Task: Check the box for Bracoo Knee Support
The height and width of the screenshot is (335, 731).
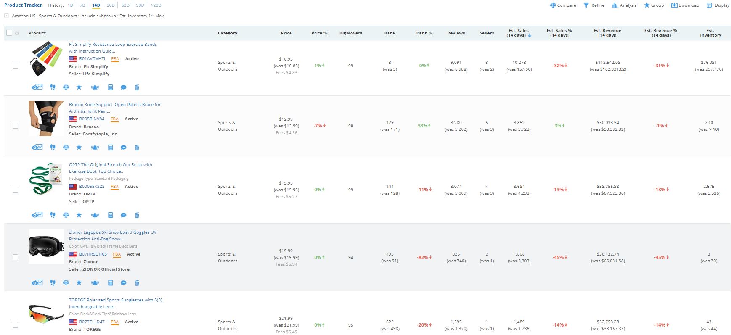Action: [x=16, y=126]
